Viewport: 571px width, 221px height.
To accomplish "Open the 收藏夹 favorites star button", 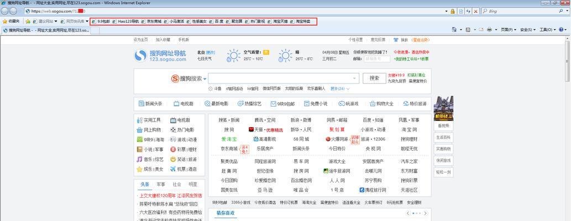I will pyautogui.click(x=11, y=22).
